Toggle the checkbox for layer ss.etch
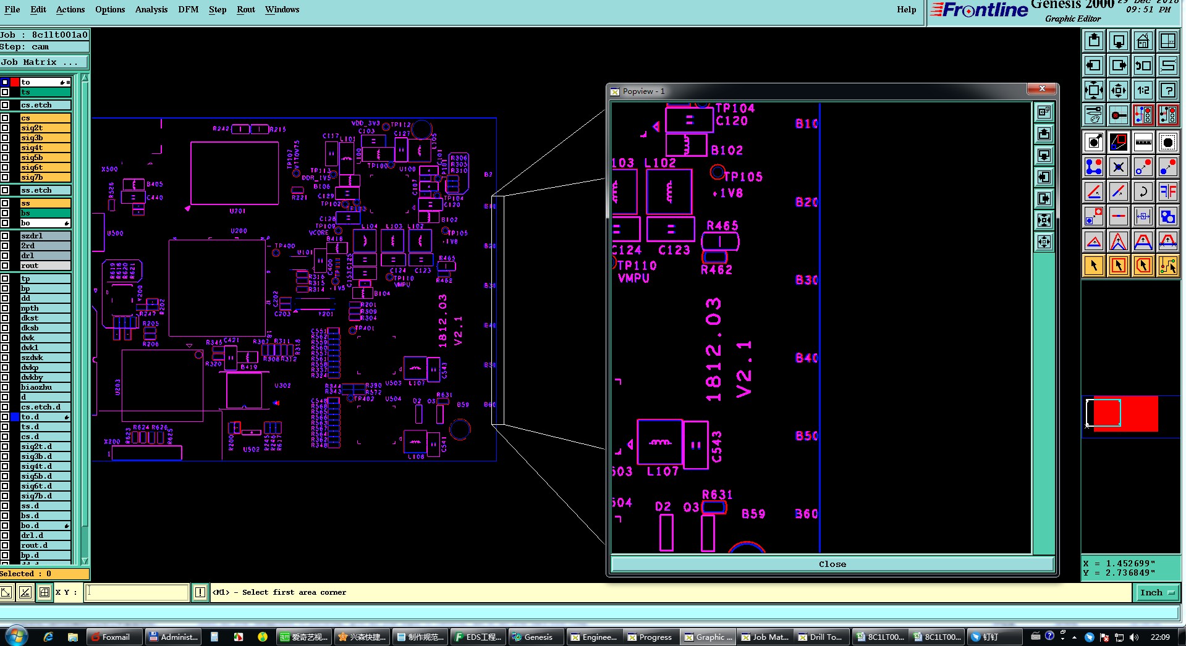The width and height of the screenshot is (1186, 646). click(x=5, y=190)
